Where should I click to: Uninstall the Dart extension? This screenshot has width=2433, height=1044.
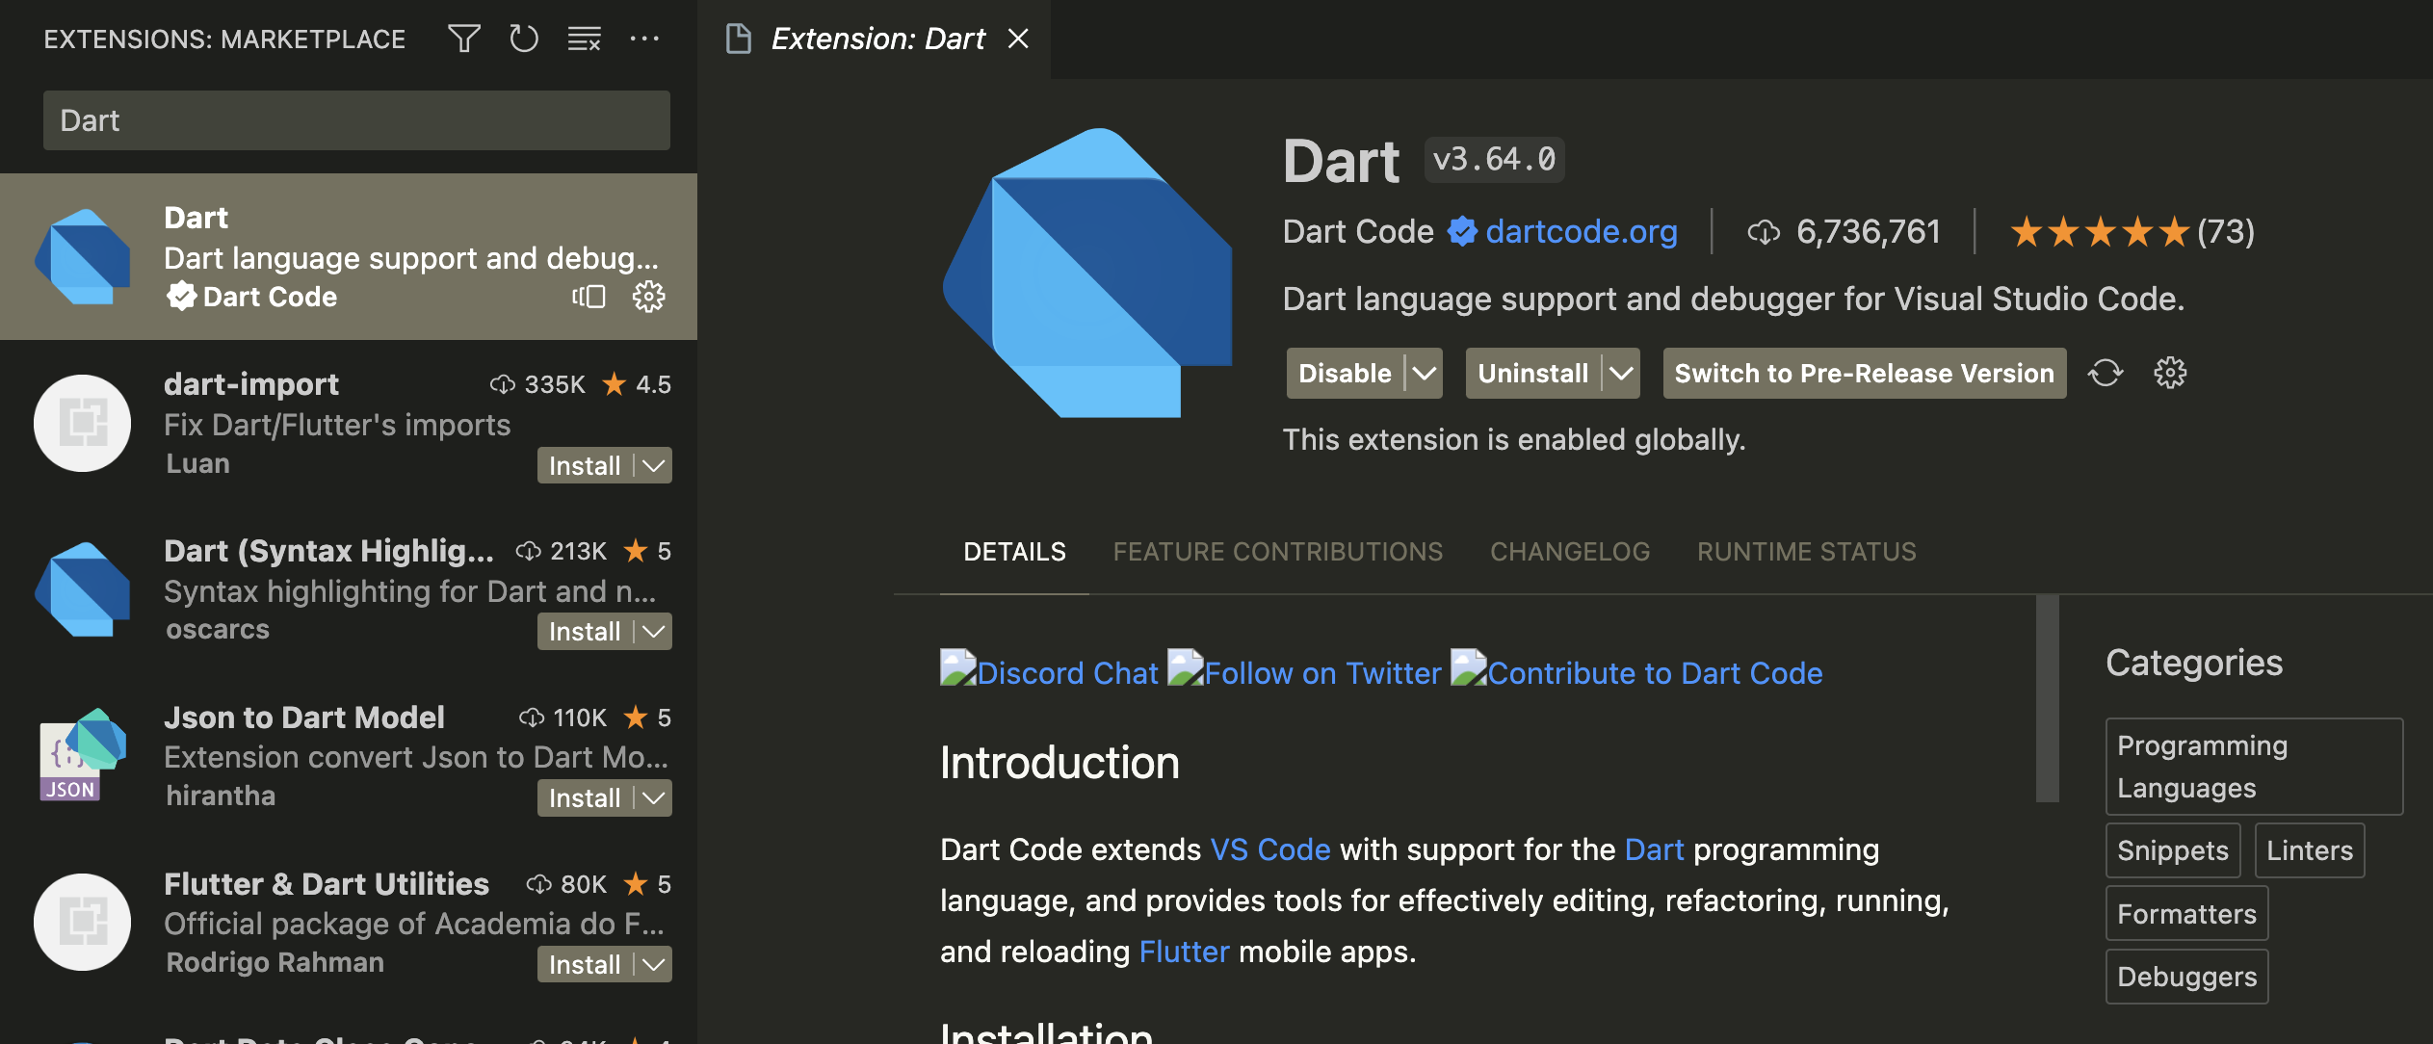click(1533, 373)
